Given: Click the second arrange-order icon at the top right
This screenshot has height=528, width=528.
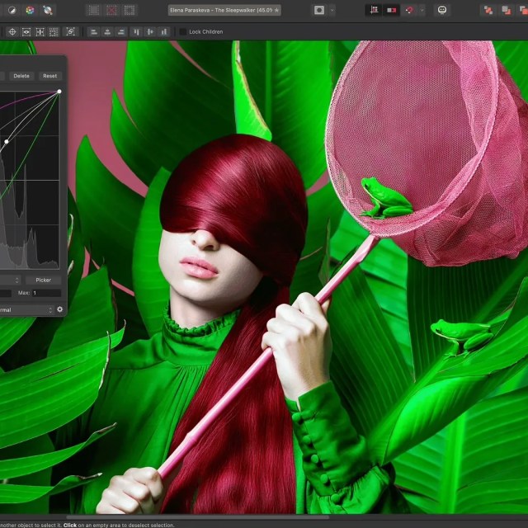Looking at the screenshot, I should coord(506,11).
